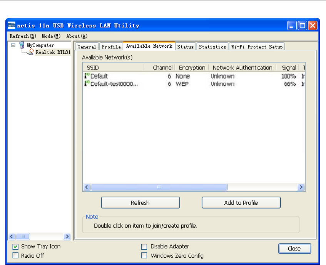
Task: Select the Default network row
Action: (194, 76)
